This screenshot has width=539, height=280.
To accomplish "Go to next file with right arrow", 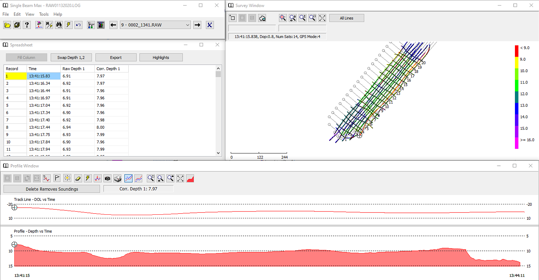I will [197, 25].
